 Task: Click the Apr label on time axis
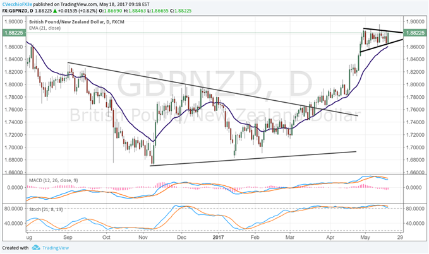330,238
